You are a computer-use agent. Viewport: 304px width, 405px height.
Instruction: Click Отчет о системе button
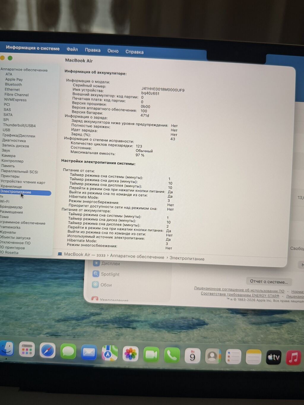click(269, 281)
